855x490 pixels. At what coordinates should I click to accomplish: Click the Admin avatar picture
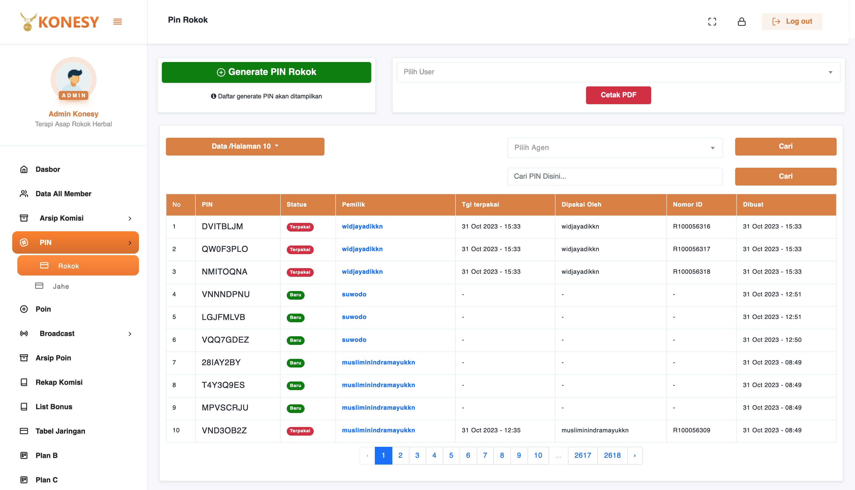tap(74, 80)
